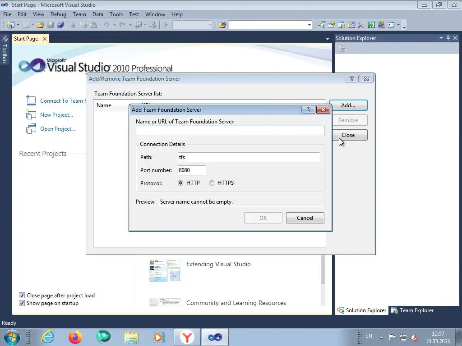Image resolution: width=462 pixels, height=346 pixels.
Task: Click the Copy toolbar icon
Action: click(83, 25)
